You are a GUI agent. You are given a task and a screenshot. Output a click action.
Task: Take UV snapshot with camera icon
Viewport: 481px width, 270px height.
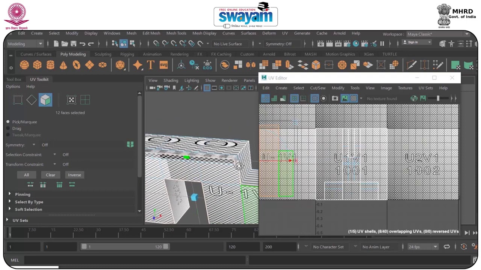[x=335, y=99]
